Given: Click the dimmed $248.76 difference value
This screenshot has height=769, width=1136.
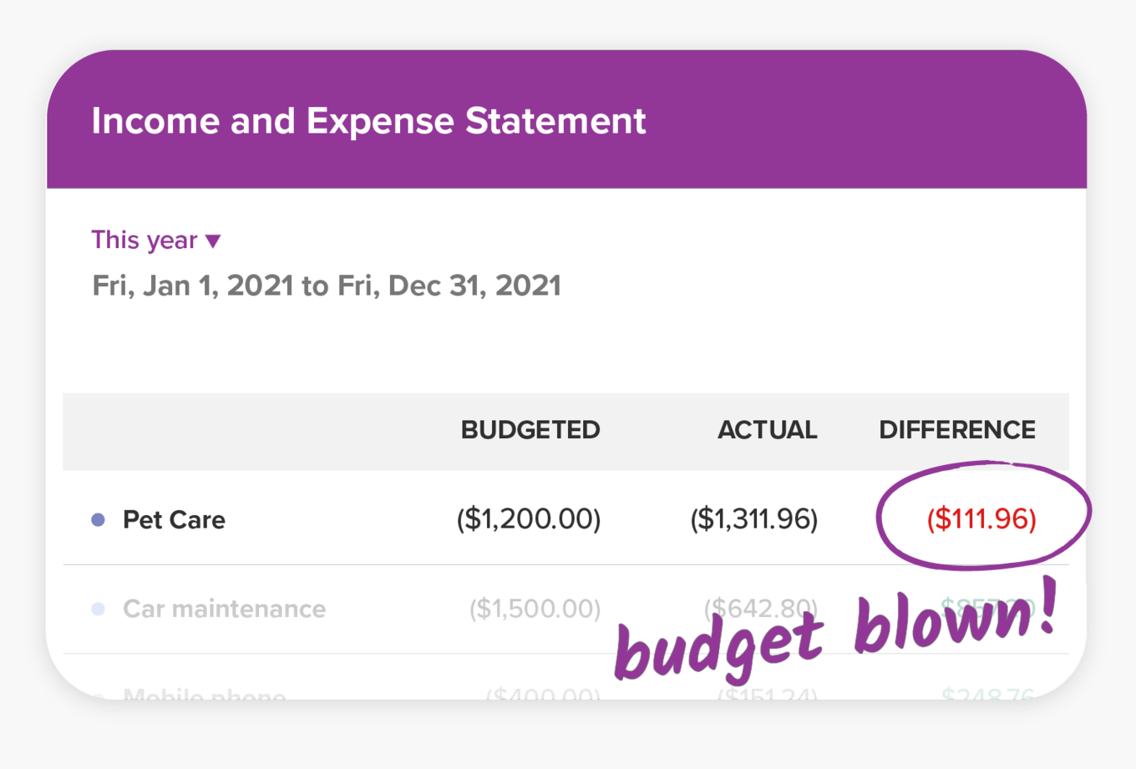Looking at the screenshot, I should pos(989,697).
